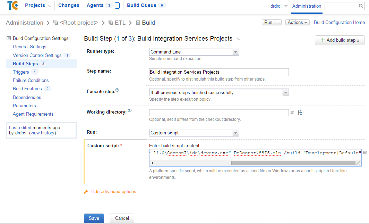Viewport: 369px width, 224px height.
Task: Open Build Queue in top navigation
Action: [x=141, y=6]
